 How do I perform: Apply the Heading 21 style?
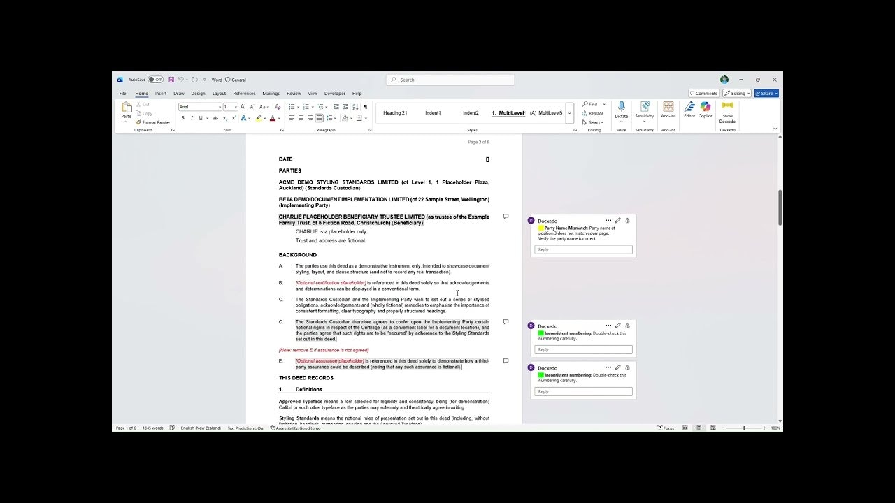(395, 112)
